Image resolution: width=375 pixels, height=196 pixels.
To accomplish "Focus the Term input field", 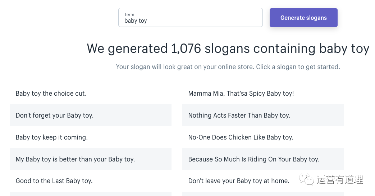I will 190,18.
